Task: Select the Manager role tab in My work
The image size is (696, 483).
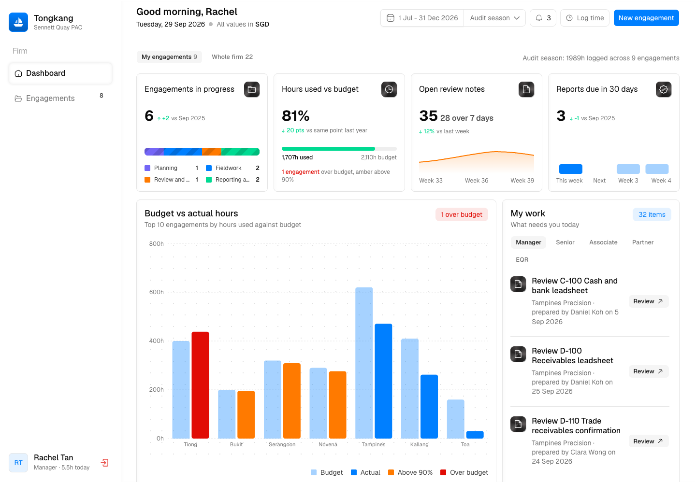Action: (528, 242)
